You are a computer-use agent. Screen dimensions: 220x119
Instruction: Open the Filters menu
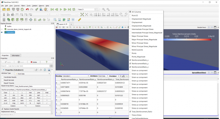point(23,6)
